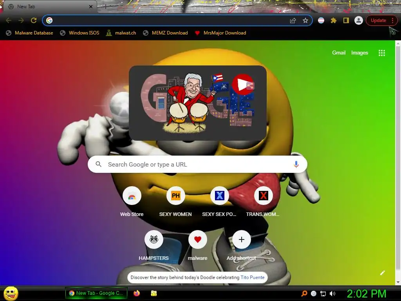
Task: Toggle the side panel icon
Action: click(x=346, y=20)
